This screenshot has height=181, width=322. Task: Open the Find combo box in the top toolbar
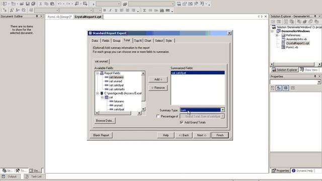pyautogui.click(x=151, y=4)
